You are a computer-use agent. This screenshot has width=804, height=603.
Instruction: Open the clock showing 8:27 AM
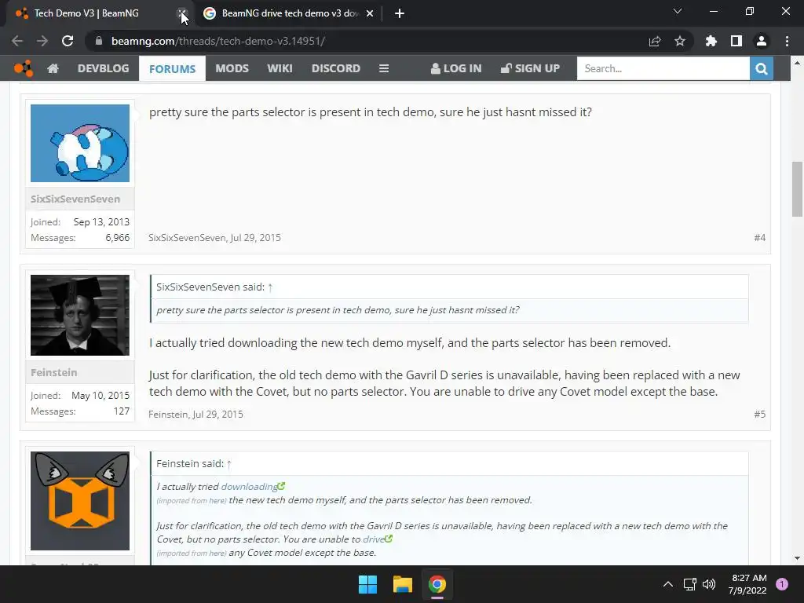coord(748,584)
